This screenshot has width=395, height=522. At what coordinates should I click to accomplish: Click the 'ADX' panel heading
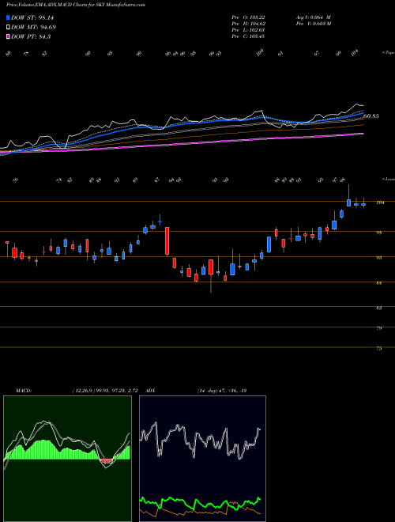tap(151, 391)
